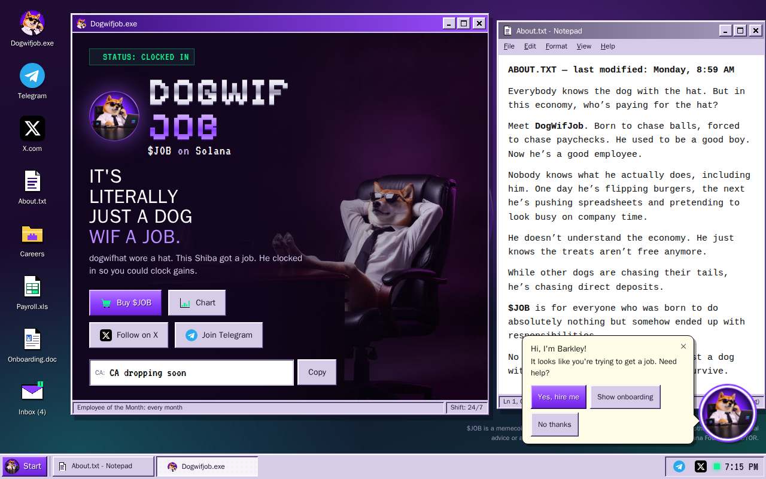Screen dimensions: 766x479
Task: Click the Follow on X button
Action: click(x=129, y=335)
